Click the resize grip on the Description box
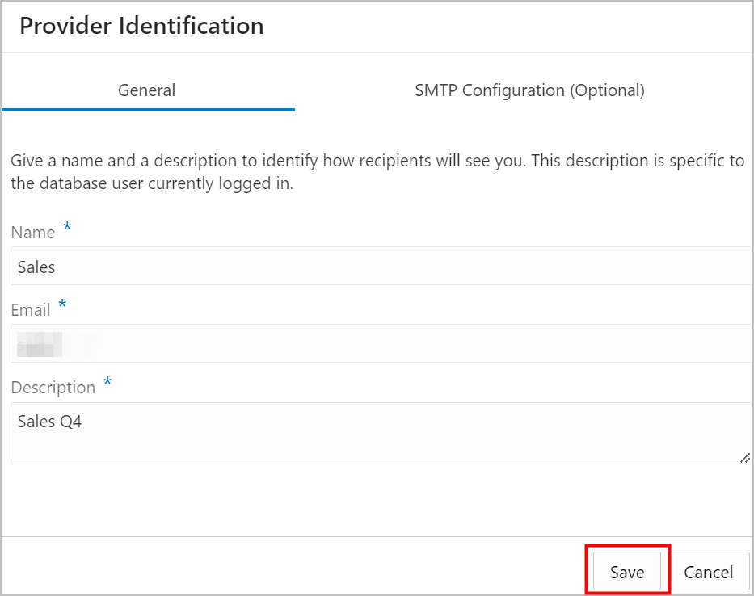 [x=744, y=459]
